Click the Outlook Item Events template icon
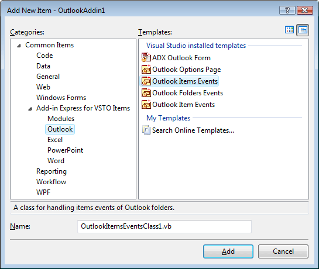This screenshot has height=269, width=319. pos(146,104)
